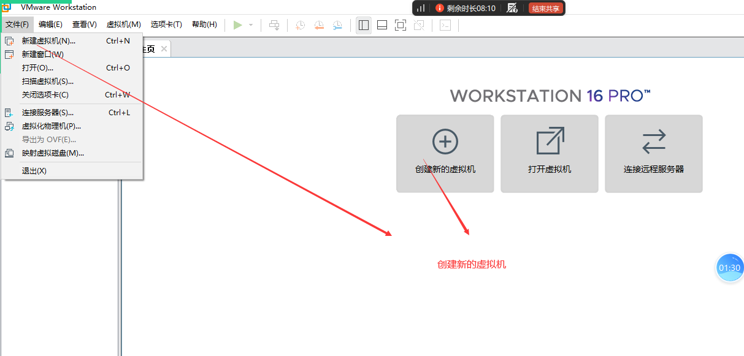Click the 连接远程服务器 tile
The width and height of the screenshot is (744, 356).
click(x=654, y=154)
